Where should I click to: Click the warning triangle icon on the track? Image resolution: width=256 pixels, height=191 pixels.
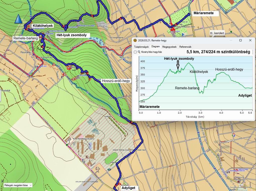[x=68, y=68]
